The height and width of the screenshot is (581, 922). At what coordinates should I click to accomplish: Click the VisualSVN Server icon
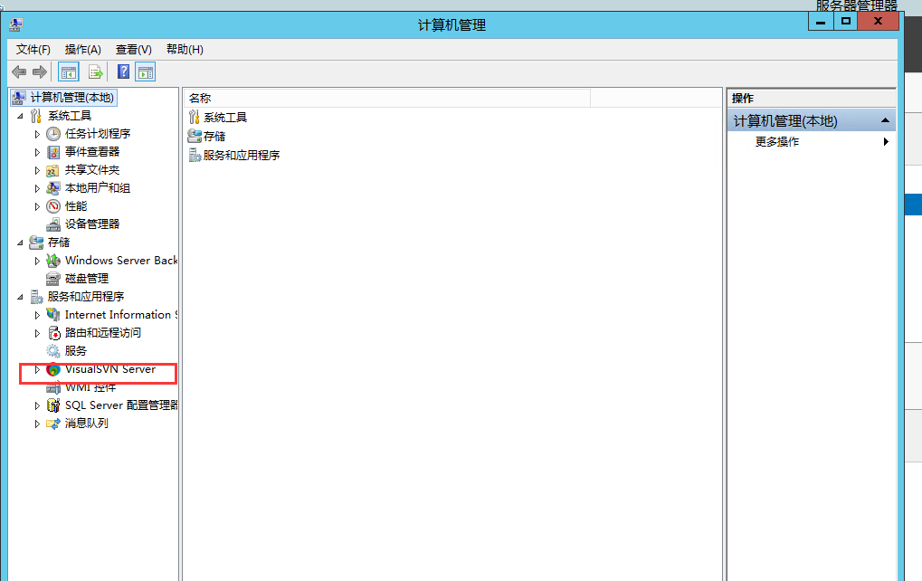click(53, 369)
